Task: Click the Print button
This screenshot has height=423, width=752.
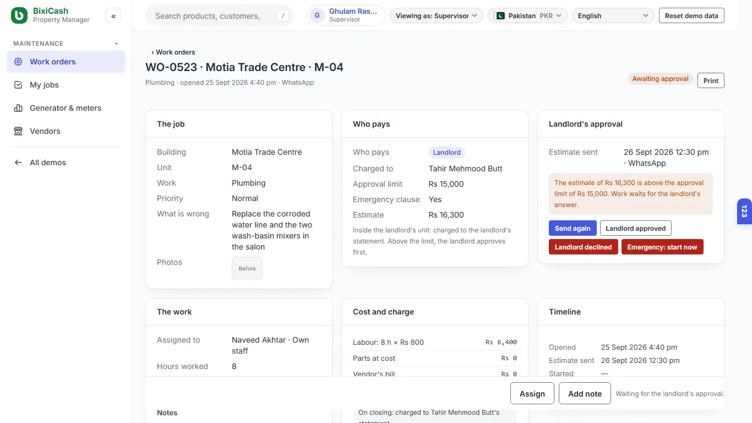Action: (711, 80)
